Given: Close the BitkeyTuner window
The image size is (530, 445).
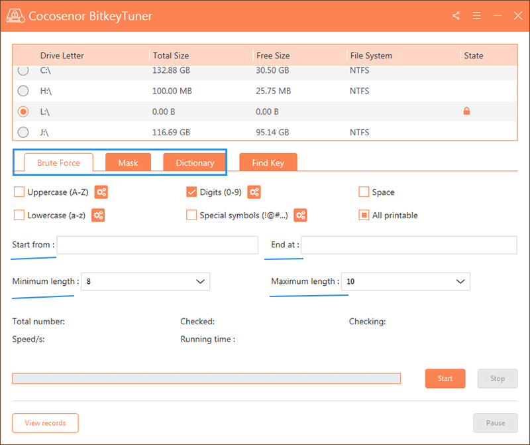Looking at the screenshot, I should pyautogui.click(x=518, y=15).
